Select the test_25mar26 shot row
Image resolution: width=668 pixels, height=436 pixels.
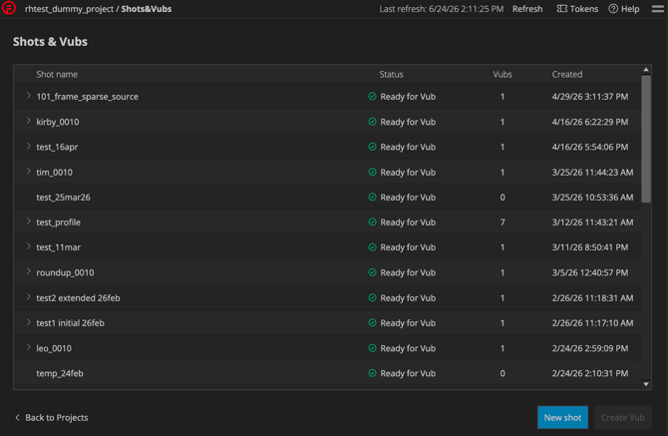[x=327, y=198]
